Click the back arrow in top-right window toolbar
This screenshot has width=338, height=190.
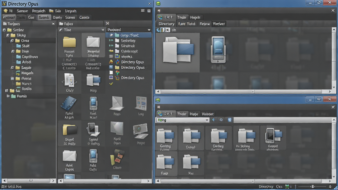[158, 30]
